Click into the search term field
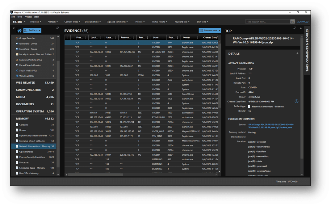 click(267, 22)
